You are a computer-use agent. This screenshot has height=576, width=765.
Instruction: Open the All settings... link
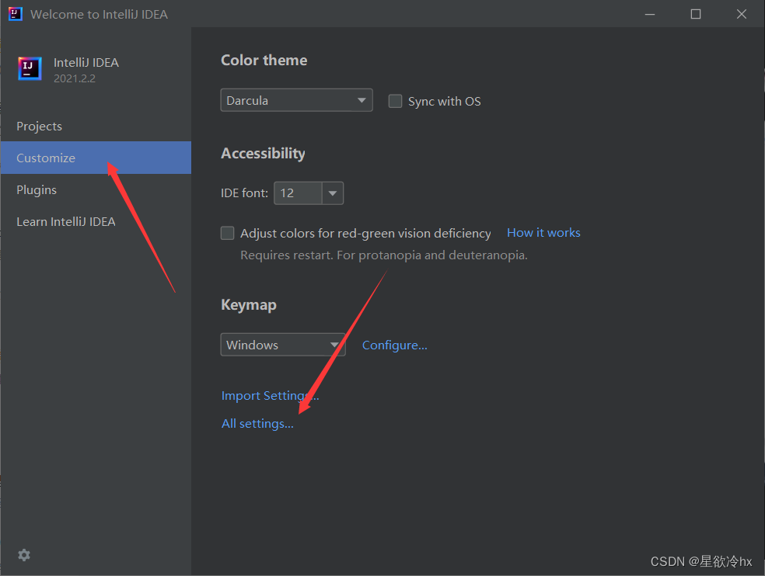click(x=257, y=424)
